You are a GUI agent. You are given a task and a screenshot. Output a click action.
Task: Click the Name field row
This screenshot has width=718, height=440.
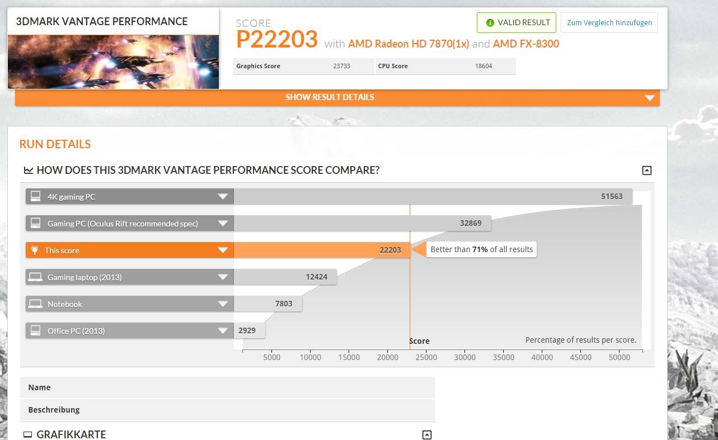tap(227, 387)
